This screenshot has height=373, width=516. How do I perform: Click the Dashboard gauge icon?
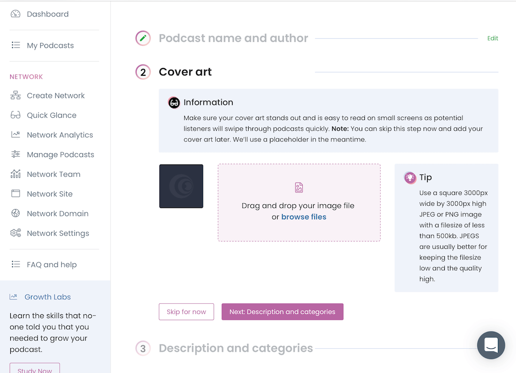[x=15, y=14]
